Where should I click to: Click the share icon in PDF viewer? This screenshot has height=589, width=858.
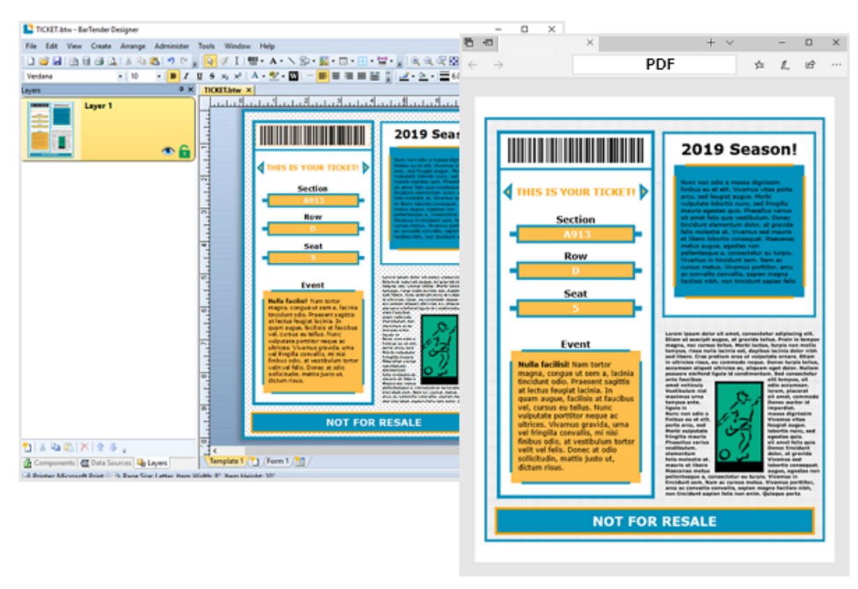click(x=810, y=65)
